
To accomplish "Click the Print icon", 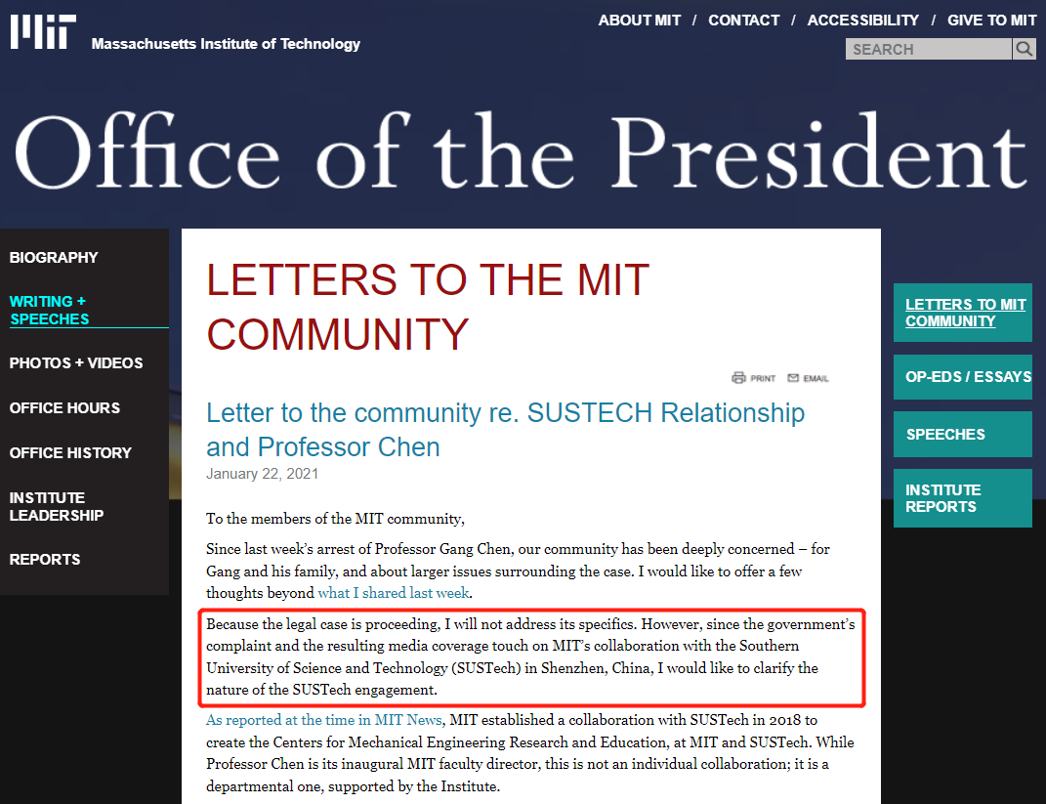I will coord(738,378).
